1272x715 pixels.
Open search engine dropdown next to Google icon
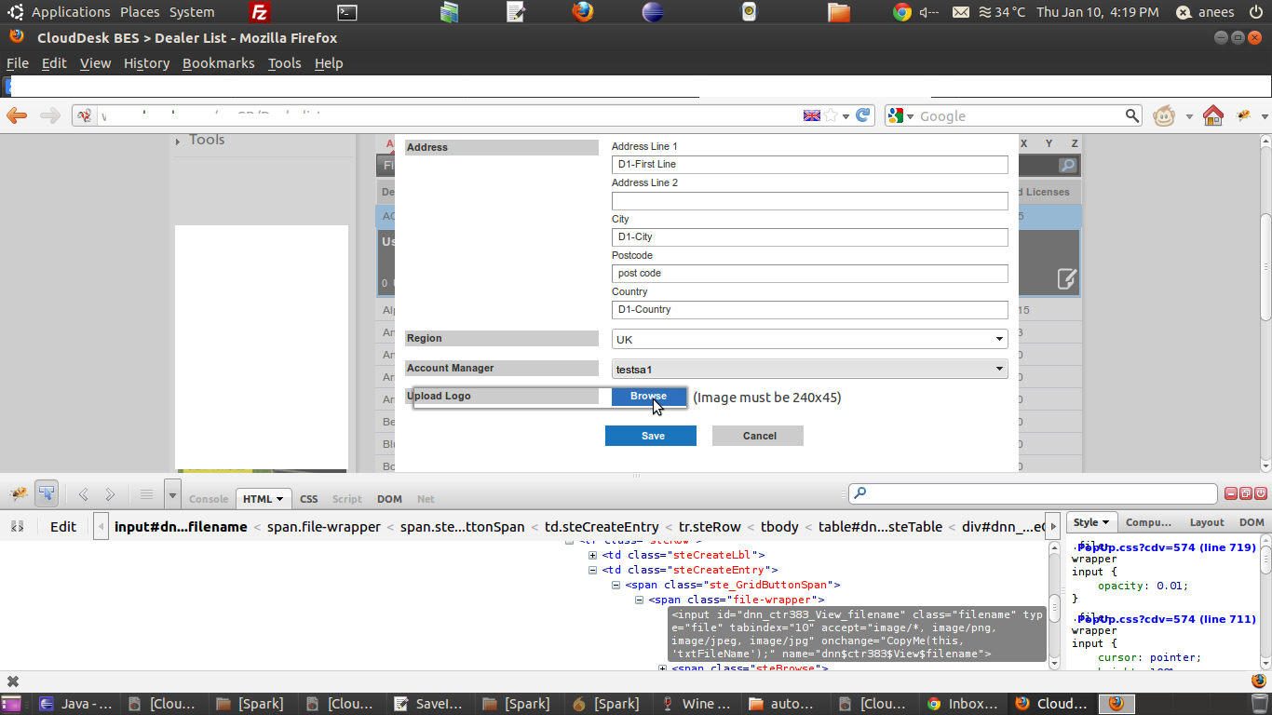(910, 116)
